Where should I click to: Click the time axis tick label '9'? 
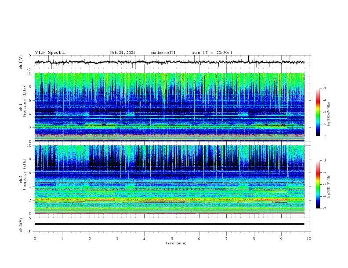pyautogui.click(x=281, y=239)
